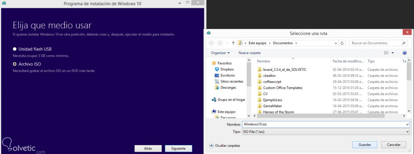414x154 pixels.
Task: Open recent locations dropdown arrow
Action: (x=226, y=43)
